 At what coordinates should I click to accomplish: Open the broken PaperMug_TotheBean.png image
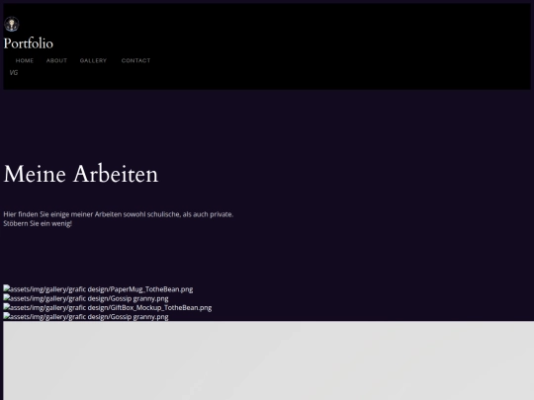pos(98,289)
